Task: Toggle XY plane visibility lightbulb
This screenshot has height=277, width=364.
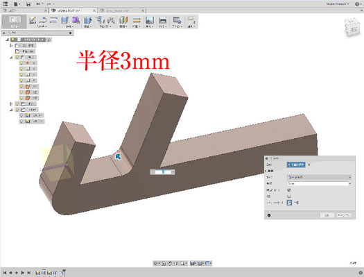Action: coord(21,87)
